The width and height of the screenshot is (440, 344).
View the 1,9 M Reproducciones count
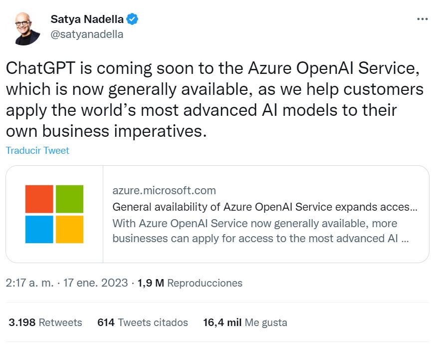[x=190, y=283]
